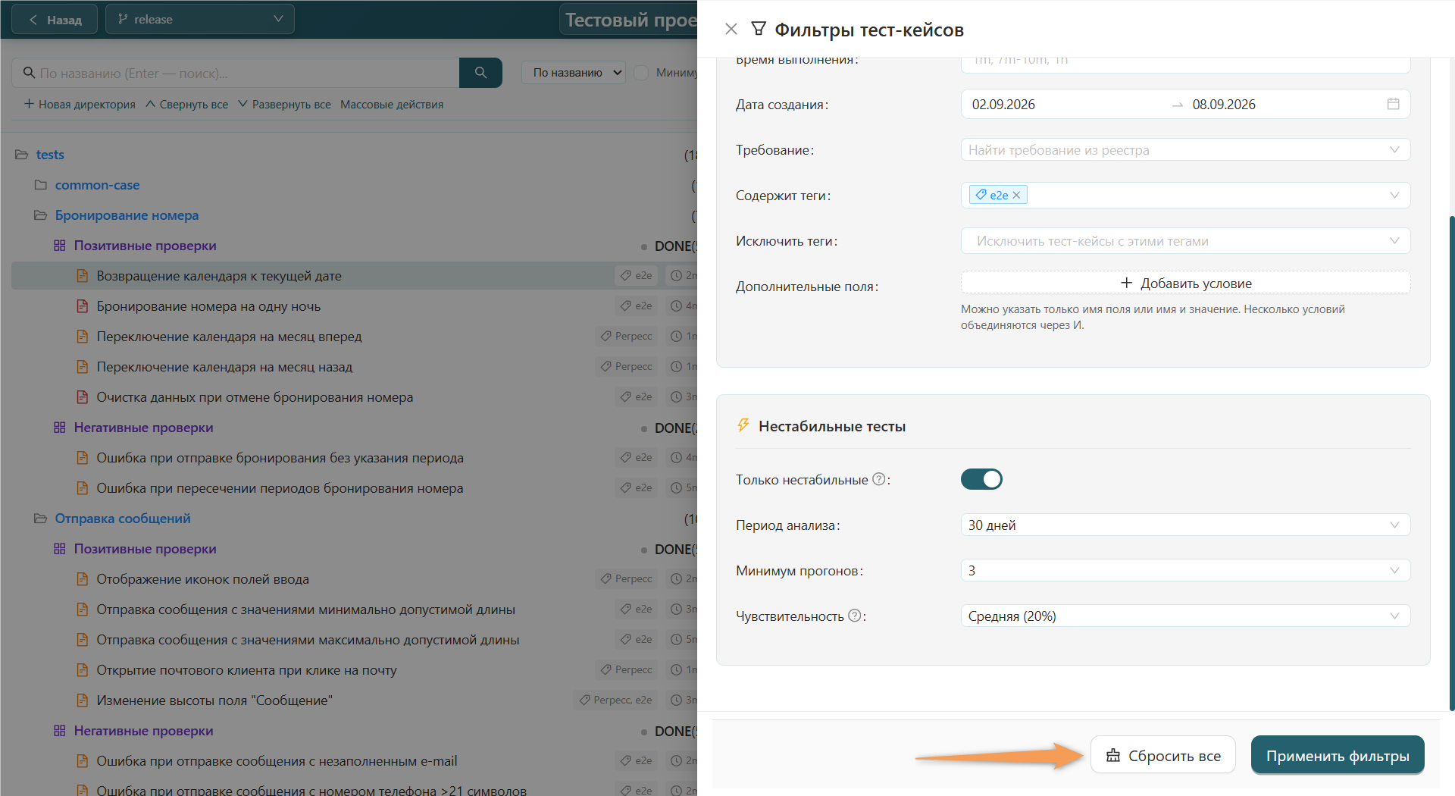Open the tests root folder icon
This screenshot has height=796, width=1455.
click(22, 155)
